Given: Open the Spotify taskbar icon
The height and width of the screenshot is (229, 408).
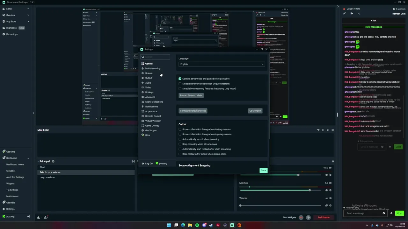Looking at the screenshot, I should 197,225.
